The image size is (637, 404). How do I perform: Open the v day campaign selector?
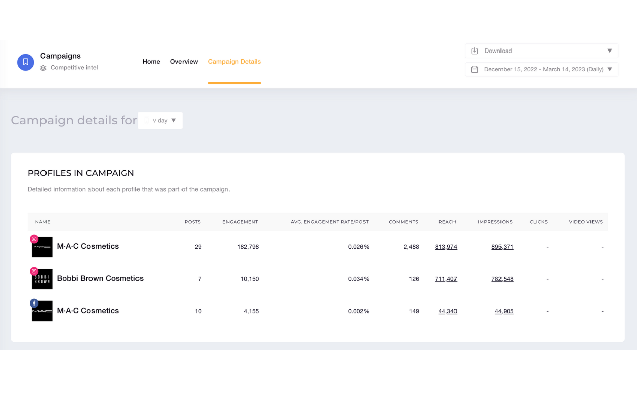[x=160, y=121]
